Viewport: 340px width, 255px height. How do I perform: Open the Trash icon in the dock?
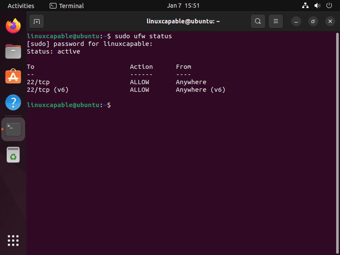[13, 155]
